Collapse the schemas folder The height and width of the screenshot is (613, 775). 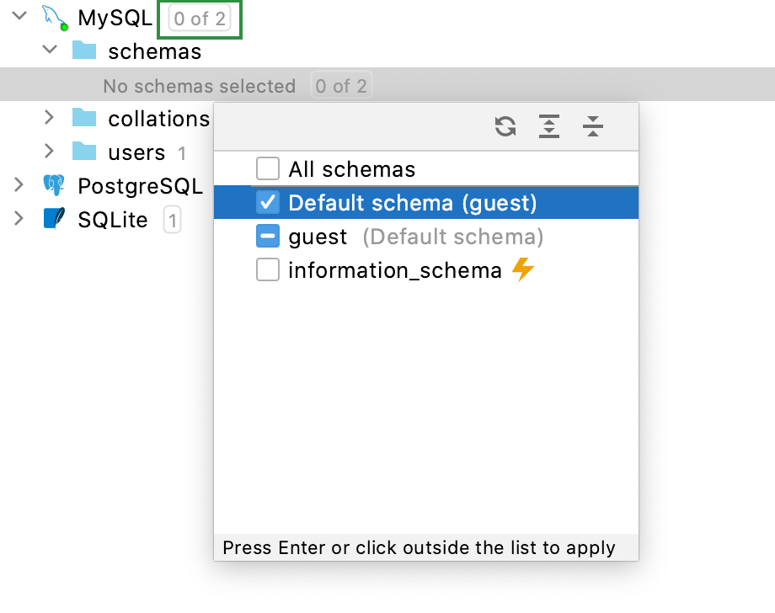tap(50, 50)
